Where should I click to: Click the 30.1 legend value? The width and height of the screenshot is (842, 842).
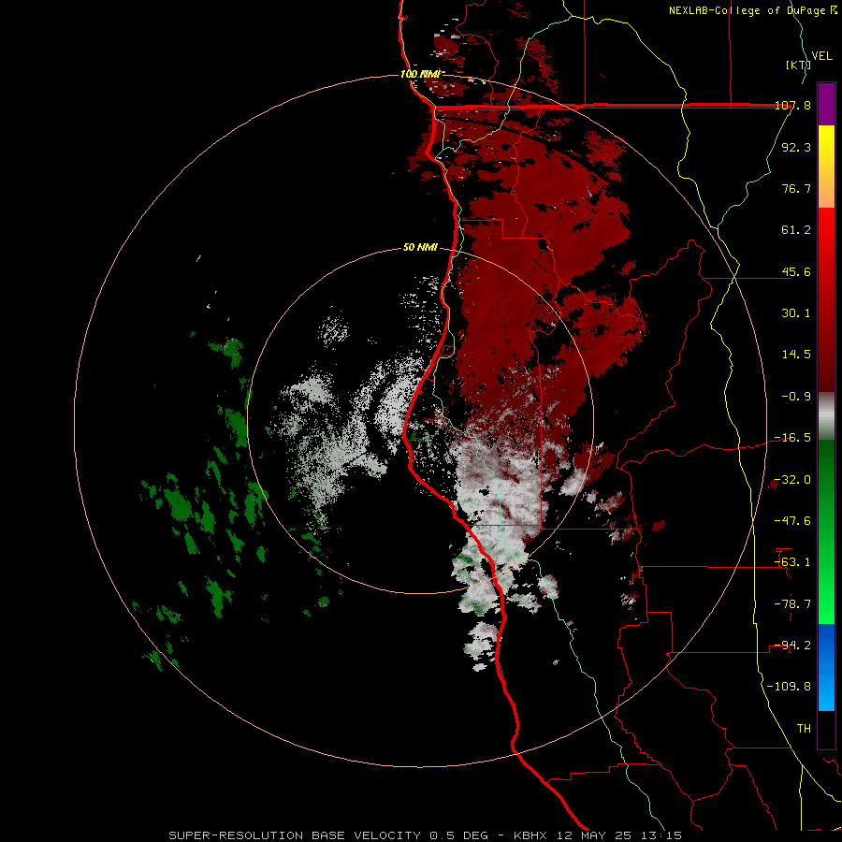[796, 313]
